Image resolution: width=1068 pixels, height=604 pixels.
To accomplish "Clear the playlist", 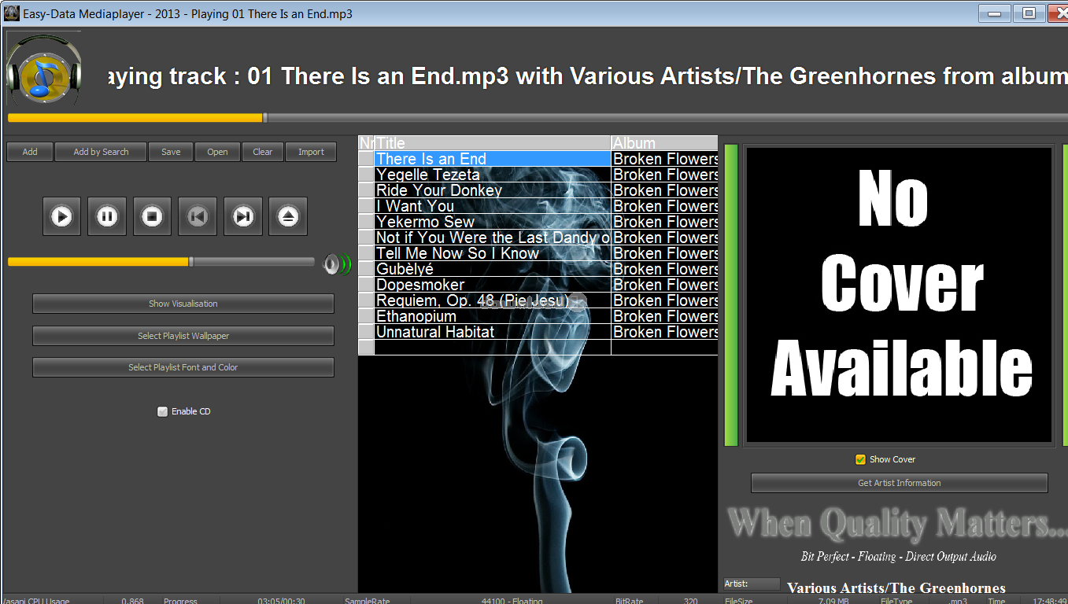I will (x=263, y=152).
